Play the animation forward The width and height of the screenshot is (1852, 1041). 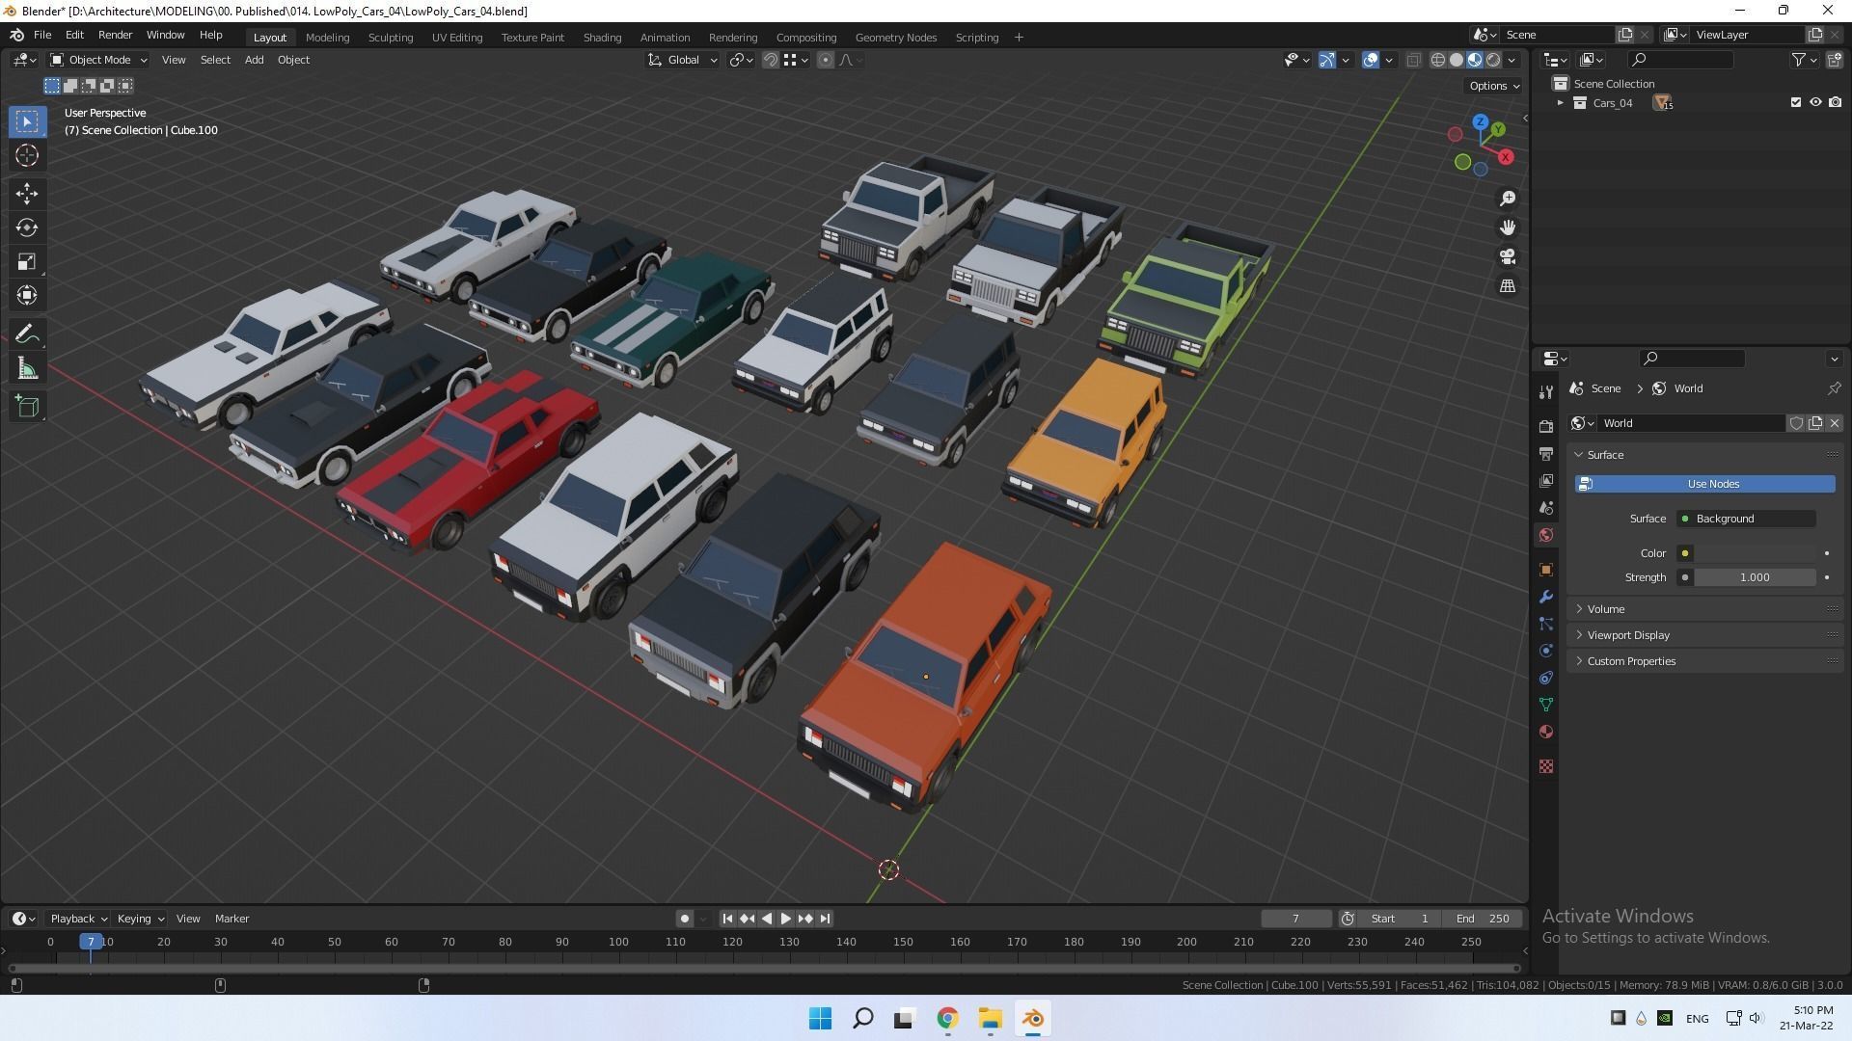coord(785,919)
